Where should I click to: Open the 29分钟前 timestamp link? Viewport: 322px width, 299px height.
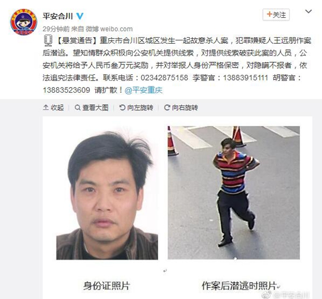click(x=56, y=29)
